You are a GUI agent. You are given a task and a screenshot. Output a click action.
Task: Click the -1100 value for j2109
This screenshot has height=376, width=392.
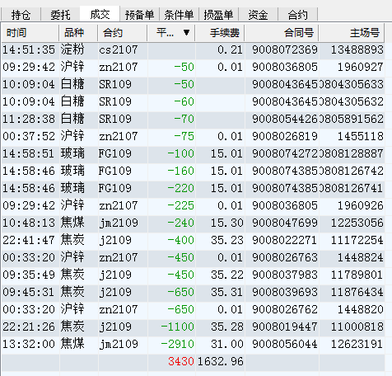178,327
